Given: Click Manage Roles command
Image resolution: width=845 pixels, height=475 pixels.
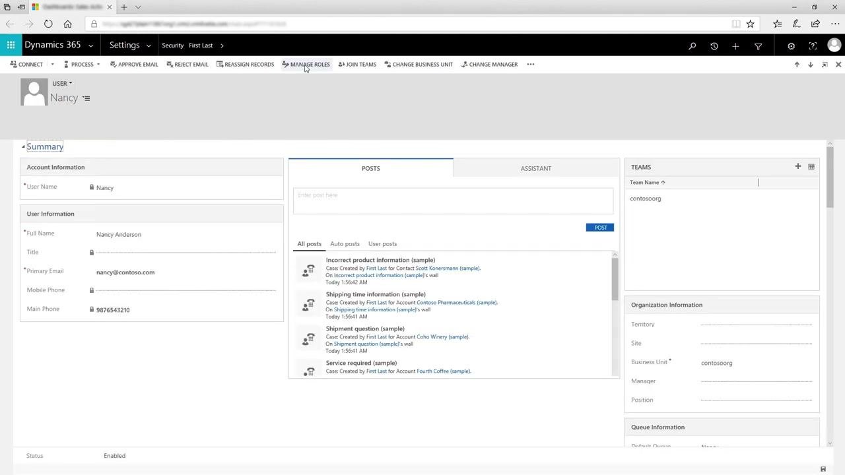Looking at the screenshot, I should [x=306, y=65].
